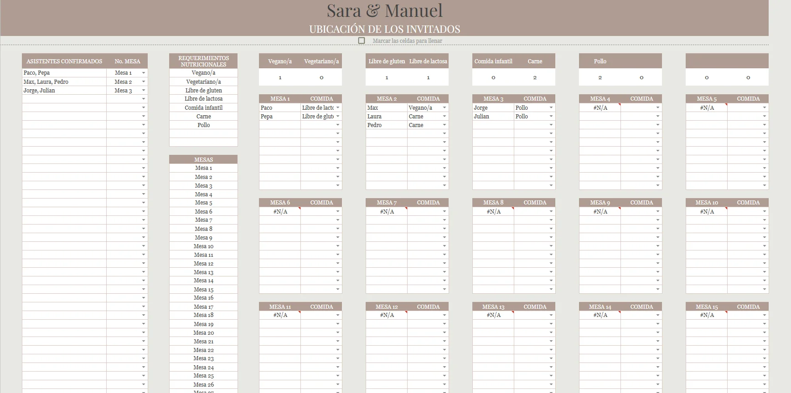The image size is (791, 393).
Task: Select 'Mesa 18' in the MESAS list
Action: pos(203,315)
